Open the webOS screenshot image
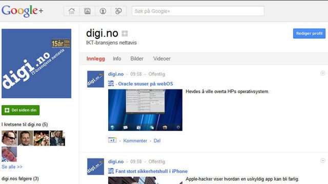The height and width of the screenshot is (184, 328). tap(145, 110)
